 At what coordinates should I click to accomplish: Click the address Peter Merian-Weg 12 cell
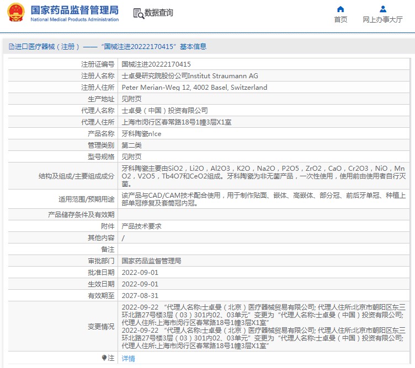194,88
